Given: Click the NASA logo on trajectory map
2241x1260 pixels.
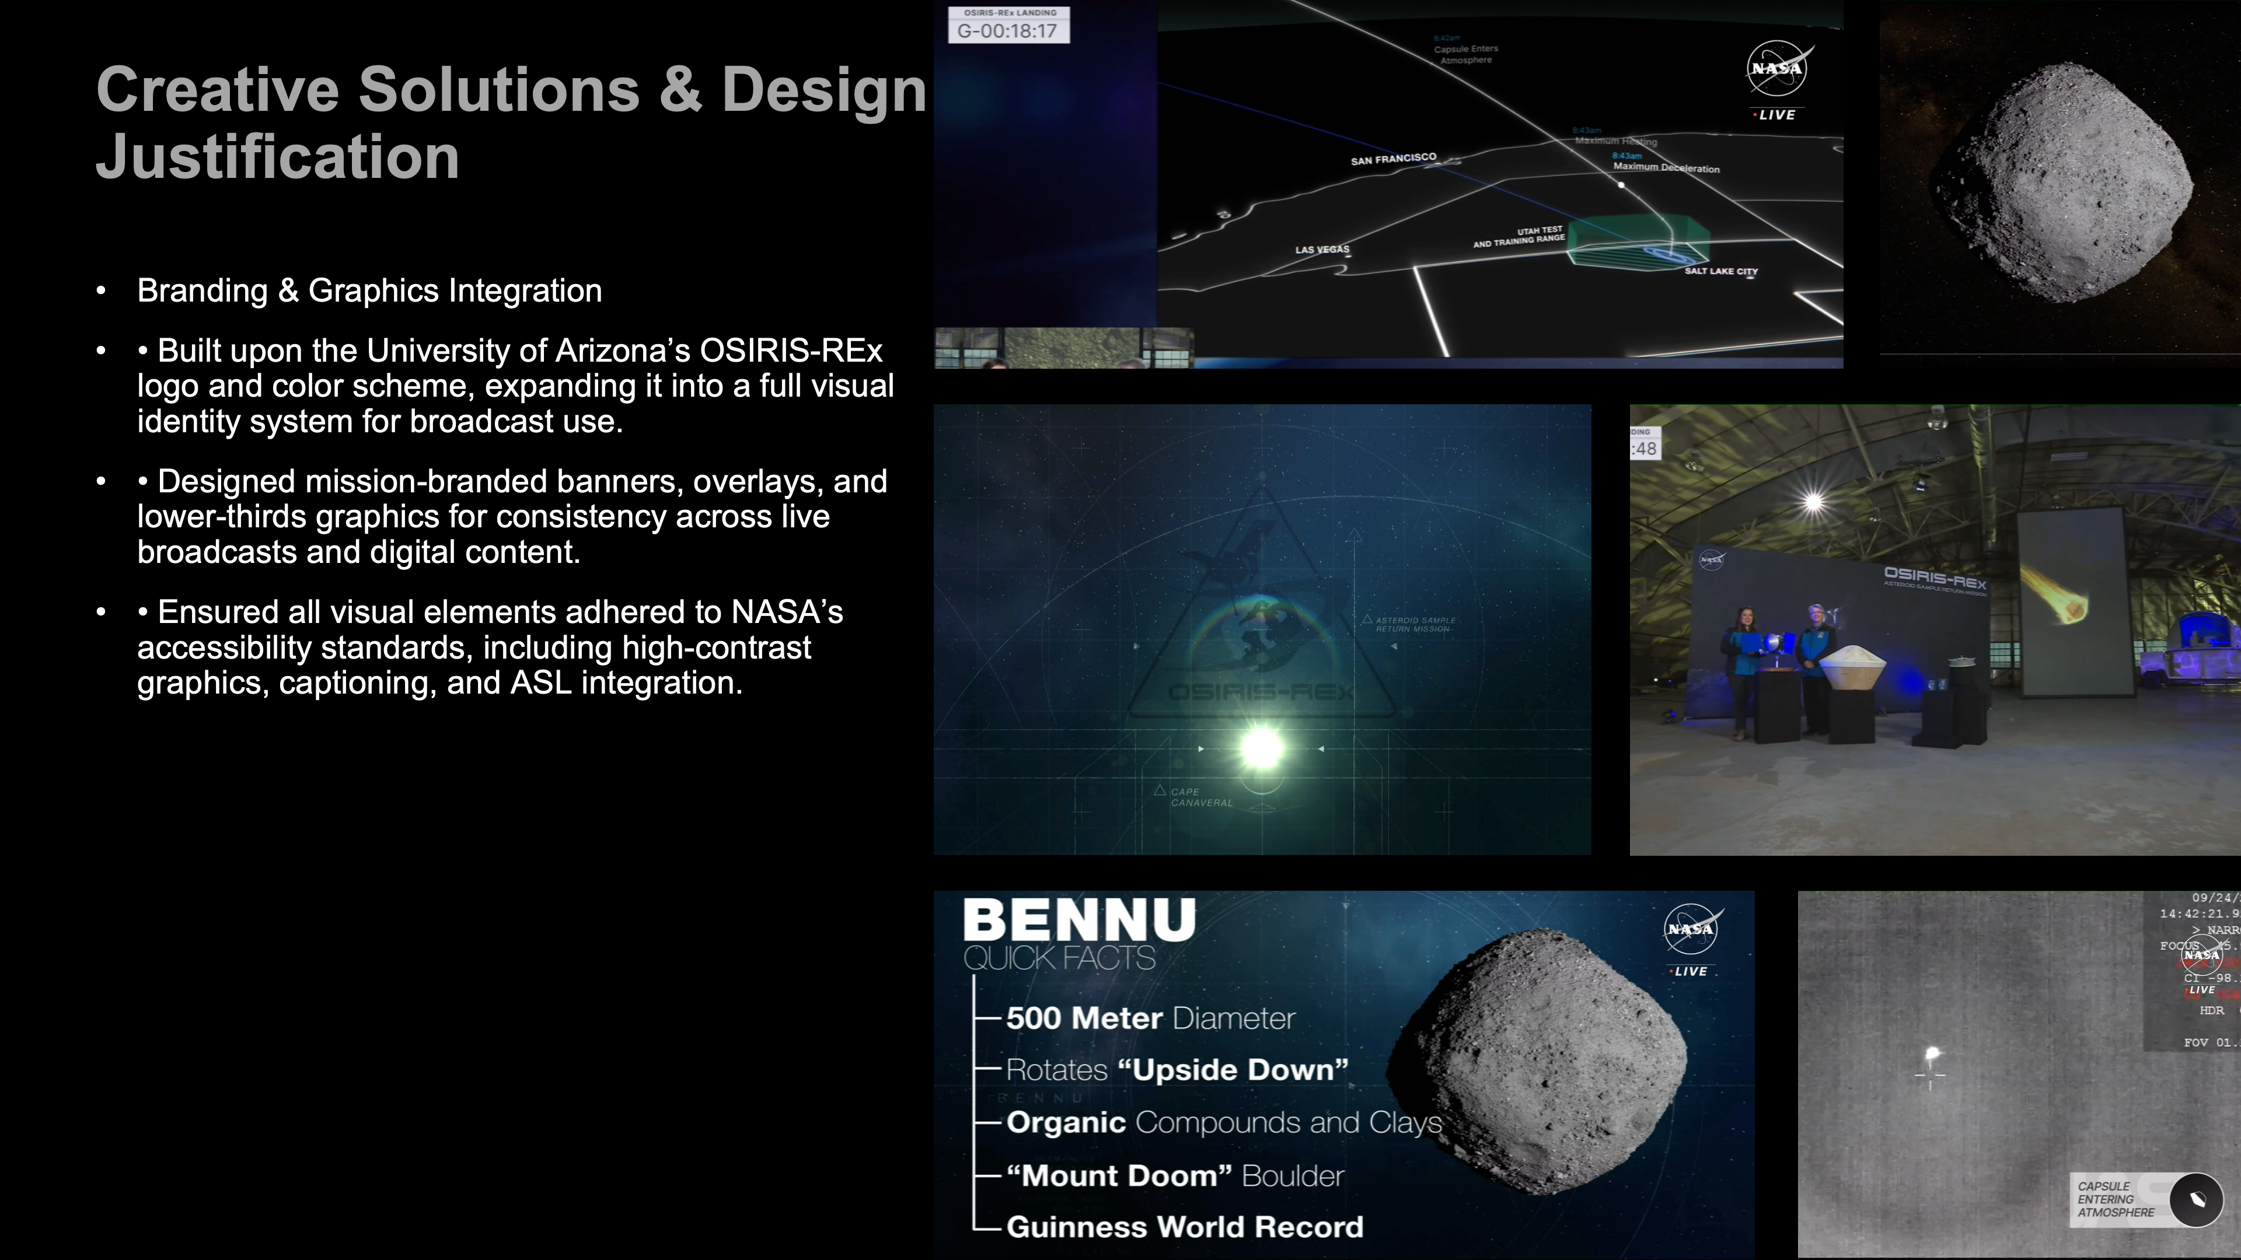Looking at the screenshot, I should [x=1776, y=69].
